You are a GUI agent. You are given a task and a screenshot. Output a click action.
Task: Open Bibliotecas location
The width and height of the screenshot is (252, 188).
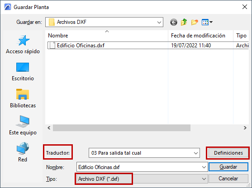coord(23,99)
